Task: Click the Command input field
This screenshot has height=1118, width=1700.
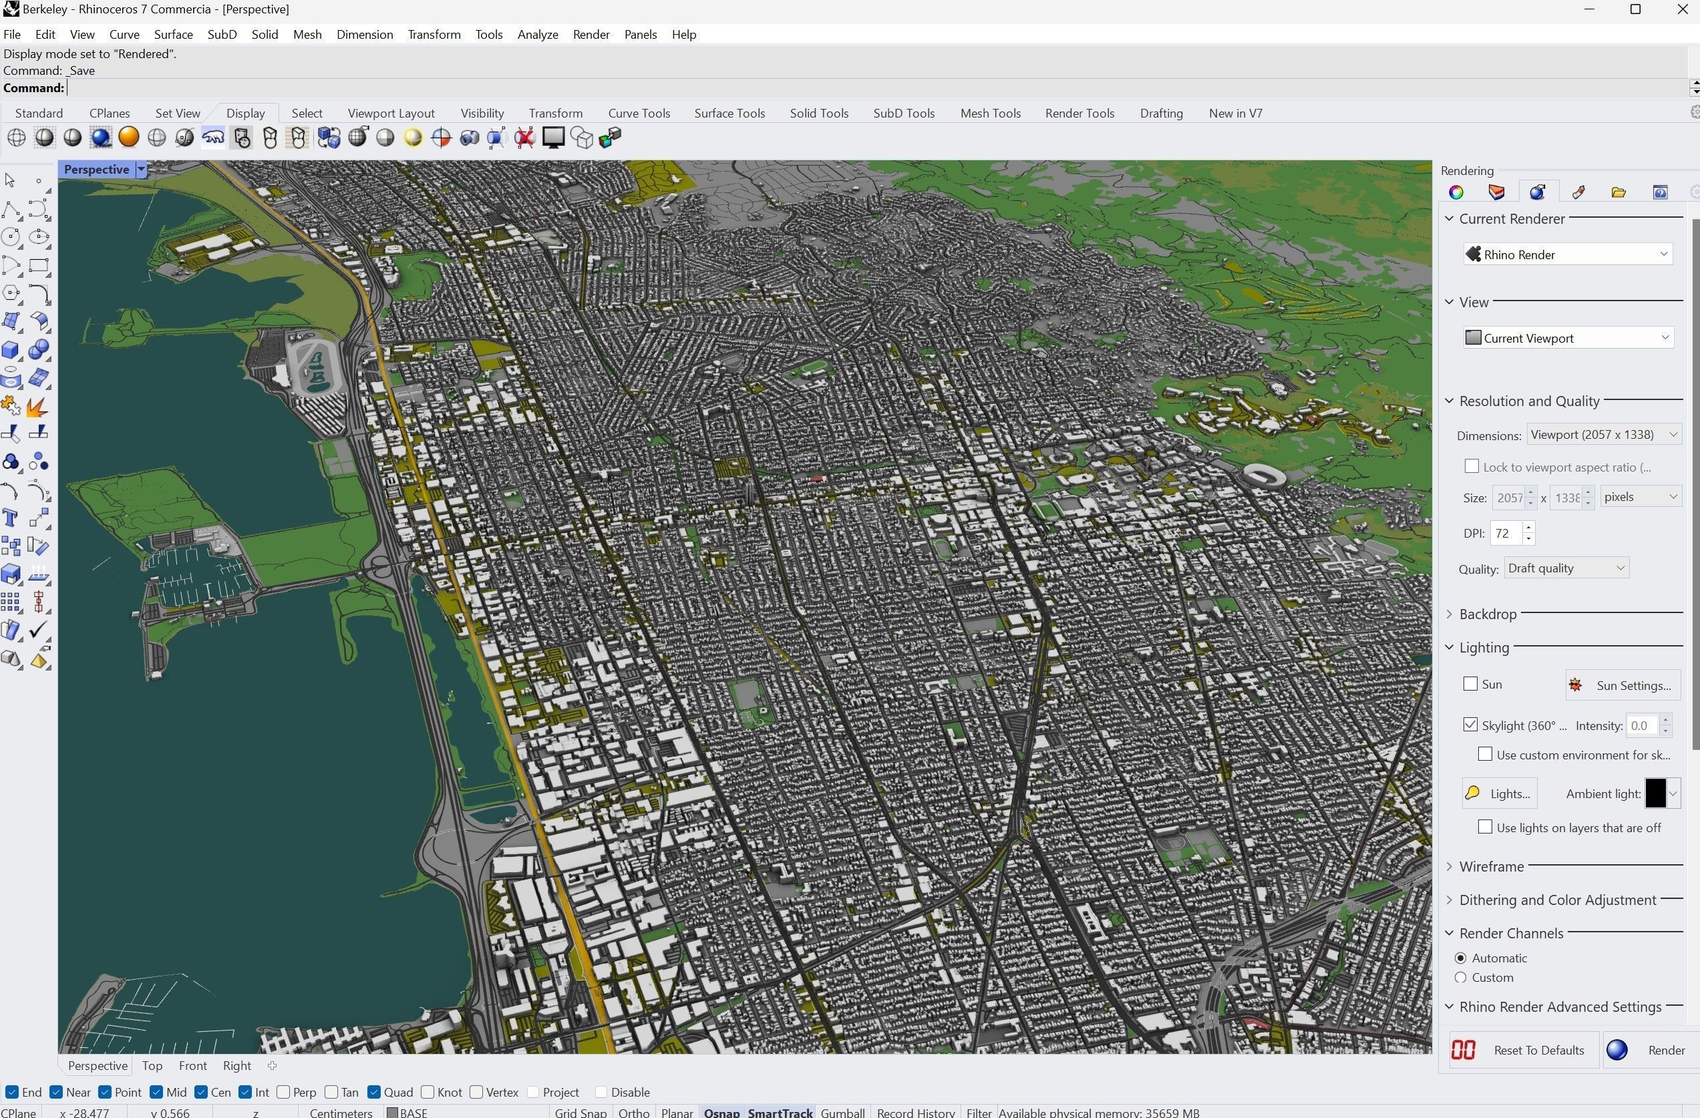Action: [878, 88]
